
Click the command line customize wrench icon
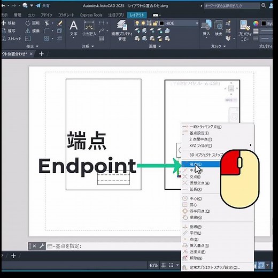pos(42,246)
